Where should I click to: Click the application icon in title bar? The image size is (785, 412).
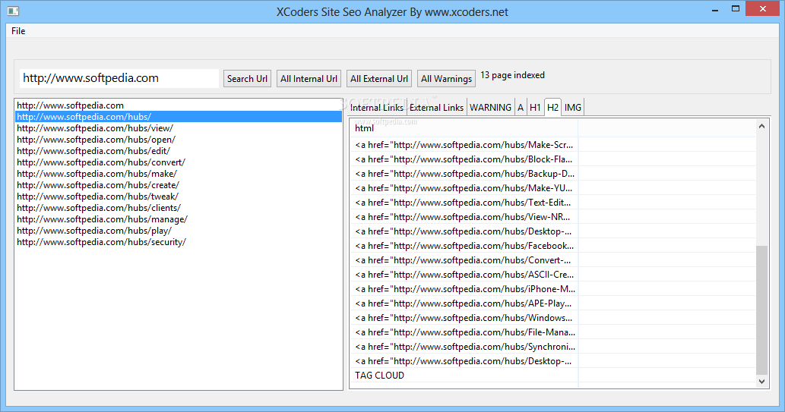[13, 11]
